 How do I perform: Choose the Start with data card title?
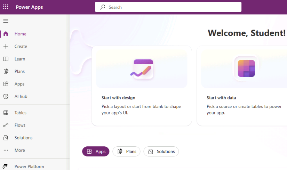[221, 98]
